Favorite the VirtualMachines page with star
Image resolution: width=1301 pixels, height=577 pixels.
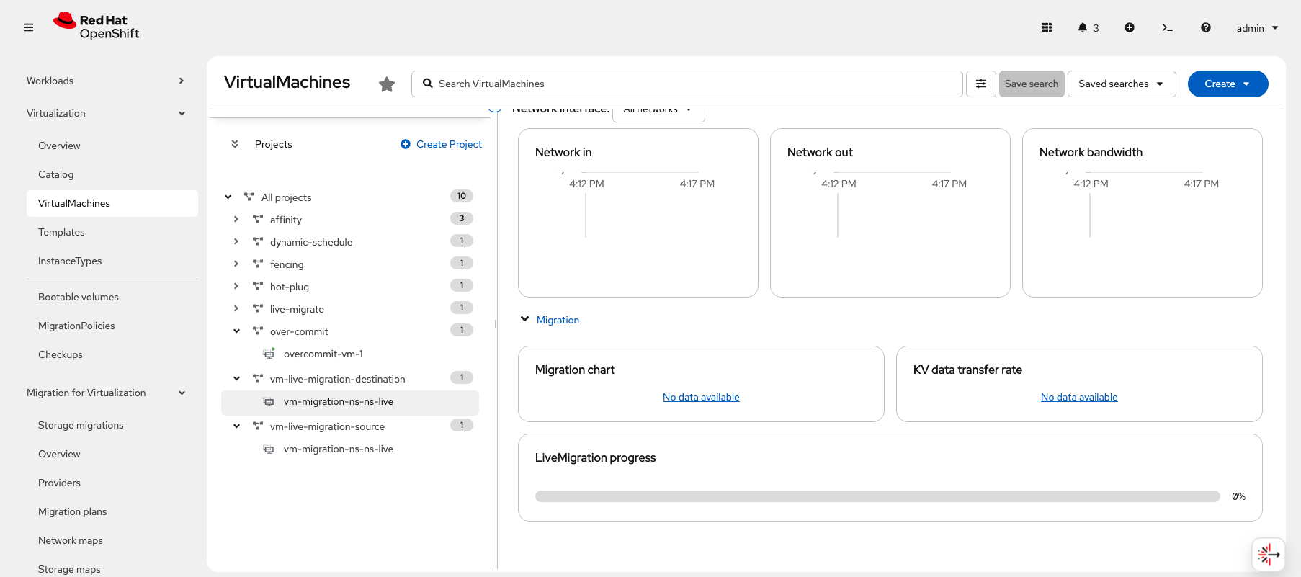click(387, 84)
